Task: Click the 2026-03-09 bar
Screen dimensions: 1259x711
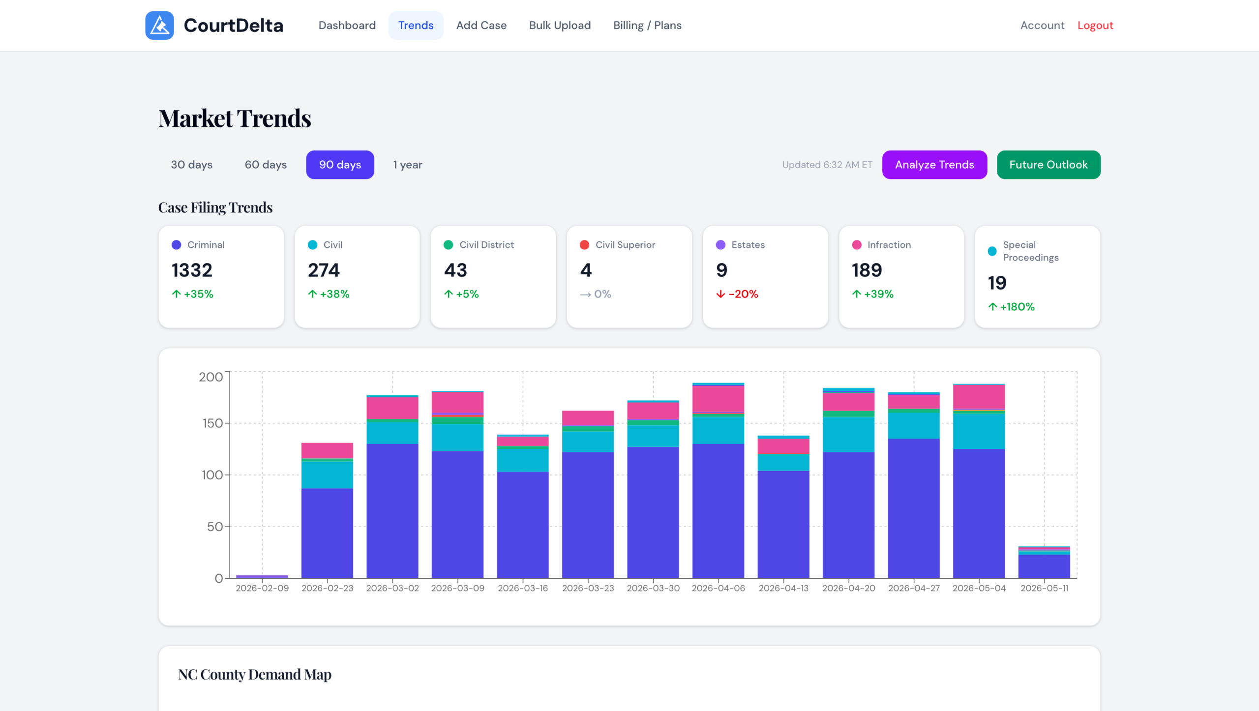Action: coord(457,485)
